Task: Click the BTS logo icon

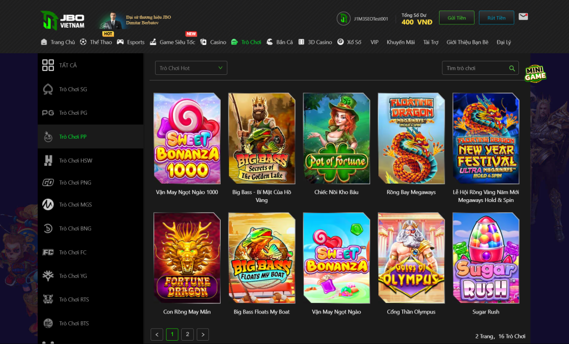Action: pyautogui.click(x=48, y=323)
